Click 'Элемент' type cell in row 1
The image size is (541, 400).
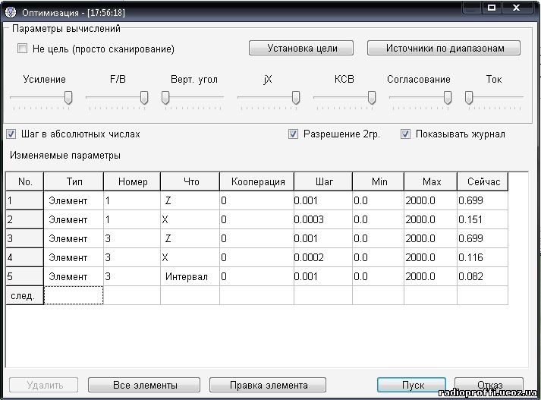click(74, 200)
